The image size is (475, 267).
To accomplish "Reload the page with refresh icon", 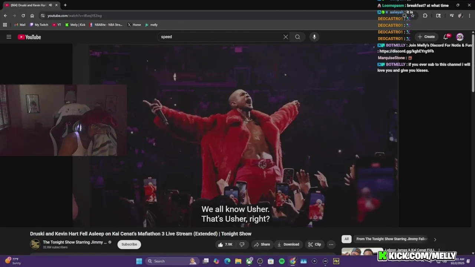I will [23, 16].
